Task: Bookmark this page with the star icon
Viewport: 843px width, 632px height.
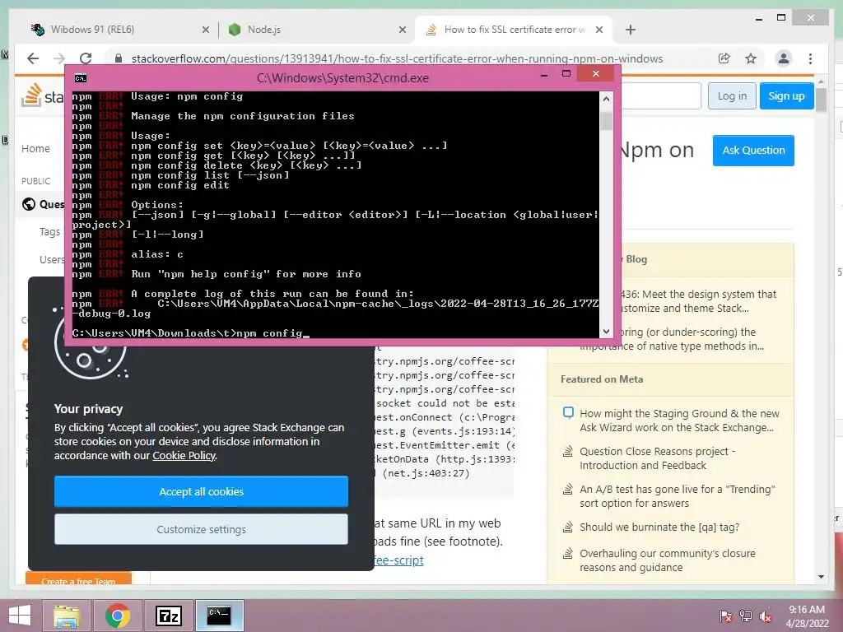Action: click(751, 58)
